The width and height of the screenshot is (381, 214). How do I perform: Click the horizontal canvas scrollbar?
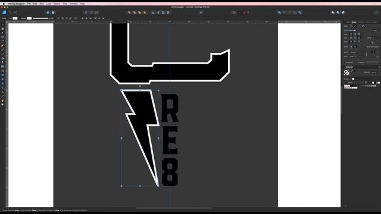pos(174,208)
